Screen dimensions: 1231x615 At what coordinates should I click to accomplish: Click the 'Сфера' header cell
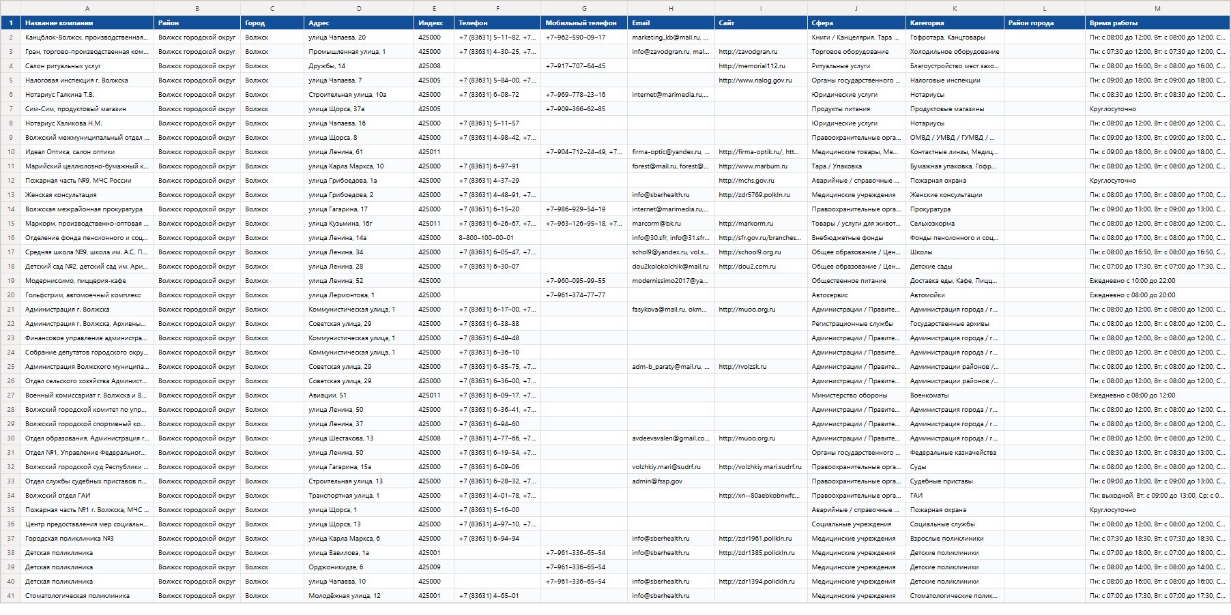click(x=856, y=22)
